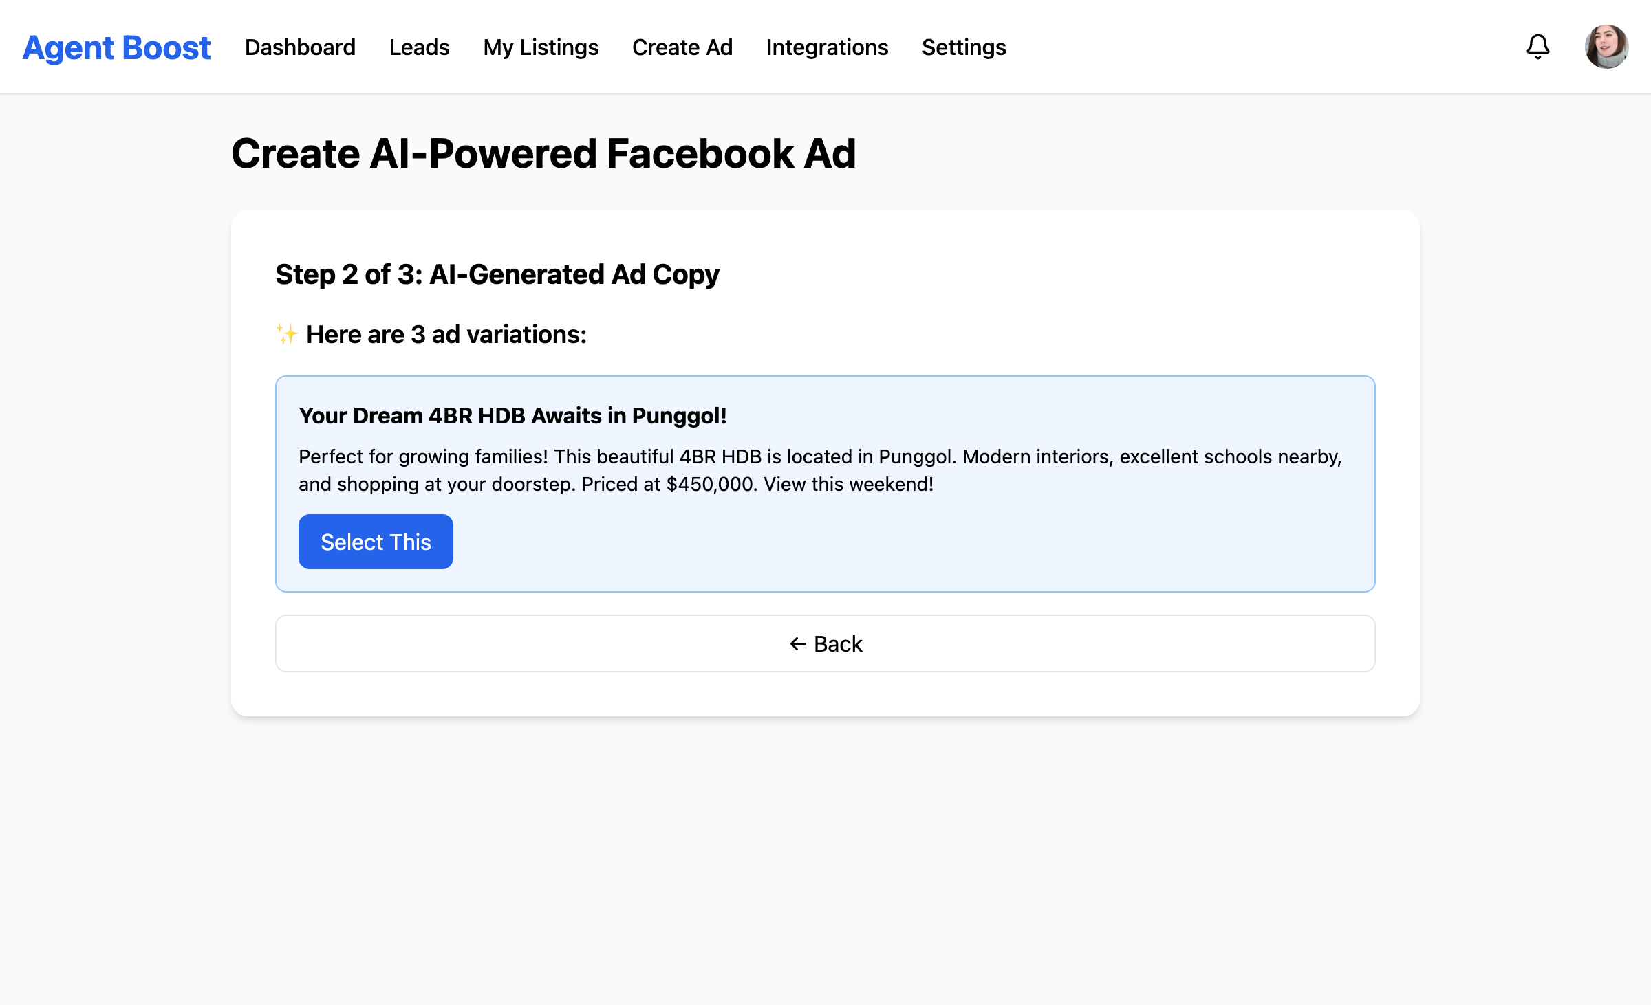The width and height of the screenshot is (1651, 1005).
Task: Navigate to Create Ad
Action: point(682,47)
